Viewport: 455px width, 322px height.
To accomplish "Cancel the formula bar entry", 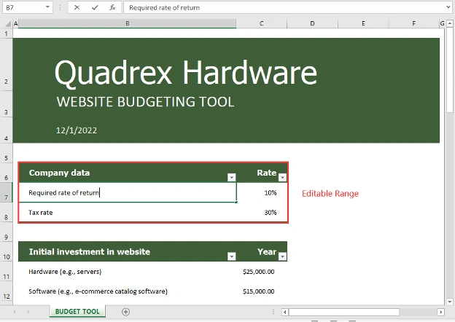I will coord(77,7).
